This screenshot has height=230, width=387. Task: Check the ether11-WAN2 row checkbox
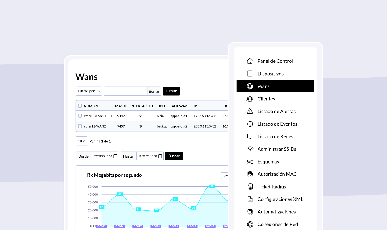80,126
